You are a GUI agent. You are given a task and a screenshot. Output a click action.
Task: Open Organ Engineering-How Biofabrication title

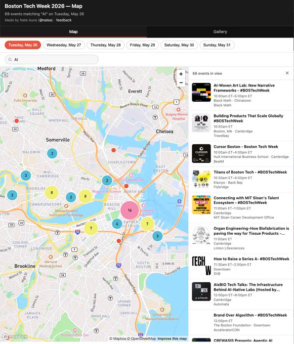(251, 231)
